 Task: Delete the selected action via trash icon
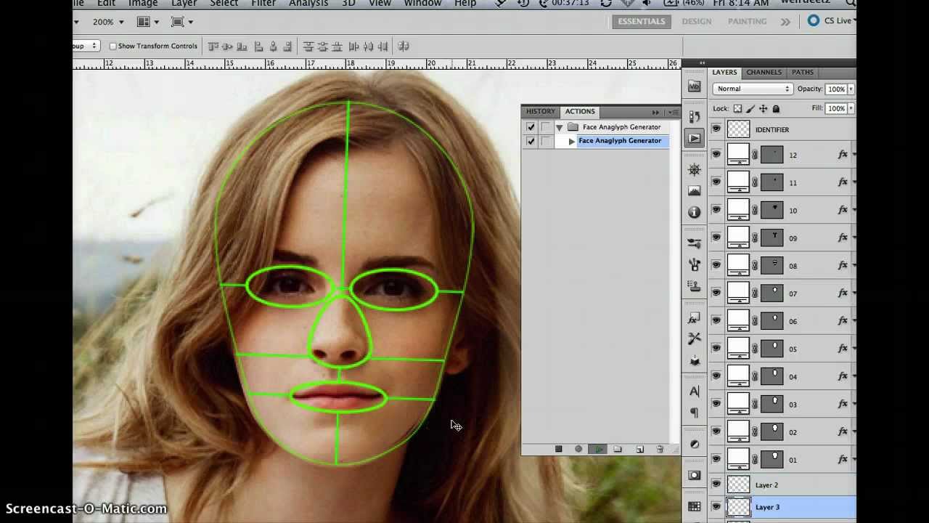point(660,449)
